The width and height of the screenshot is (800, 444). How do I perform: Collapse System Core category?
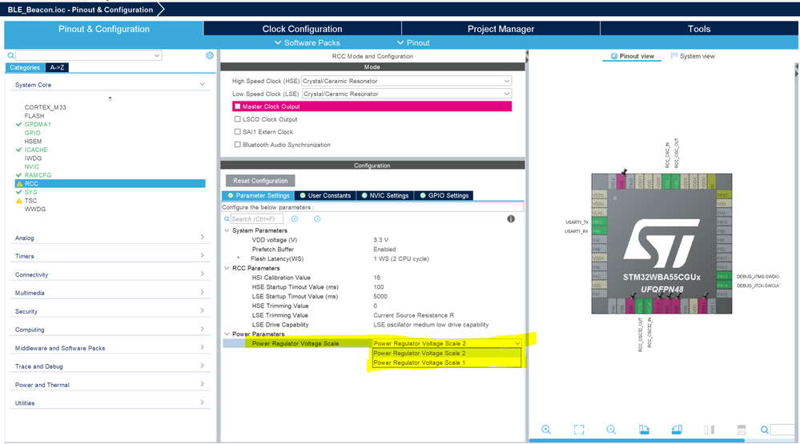tap(202, 84)
